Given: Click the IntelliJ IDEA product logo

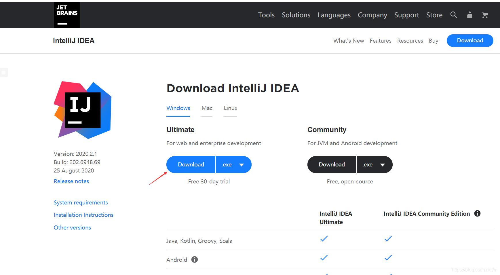Looking at the screenshot, I should coord(83,110).
